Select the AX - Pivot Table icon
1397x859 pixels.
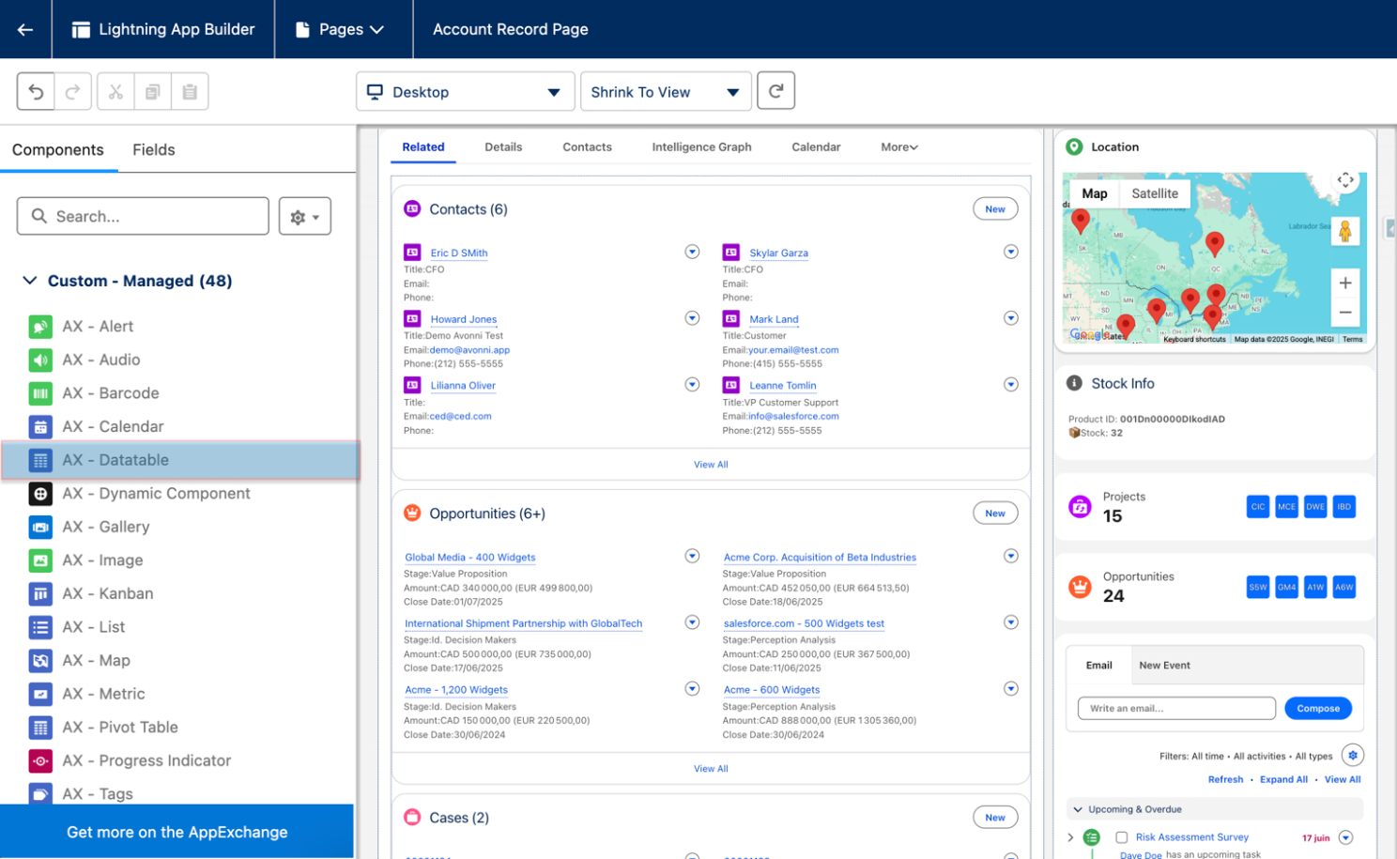point(40,728)
